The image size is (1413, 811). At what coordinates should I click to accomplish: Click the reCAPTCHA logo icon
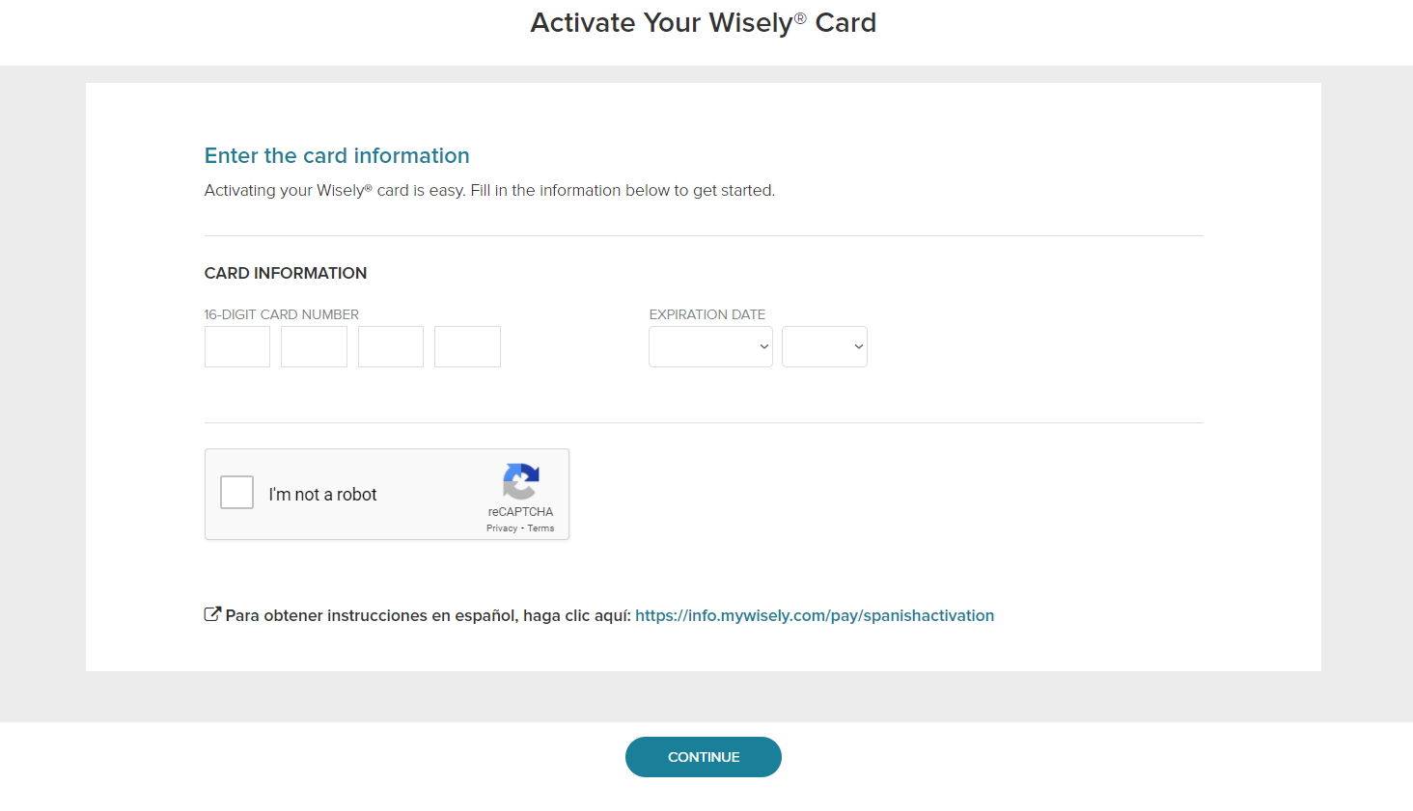click(521, 481)
